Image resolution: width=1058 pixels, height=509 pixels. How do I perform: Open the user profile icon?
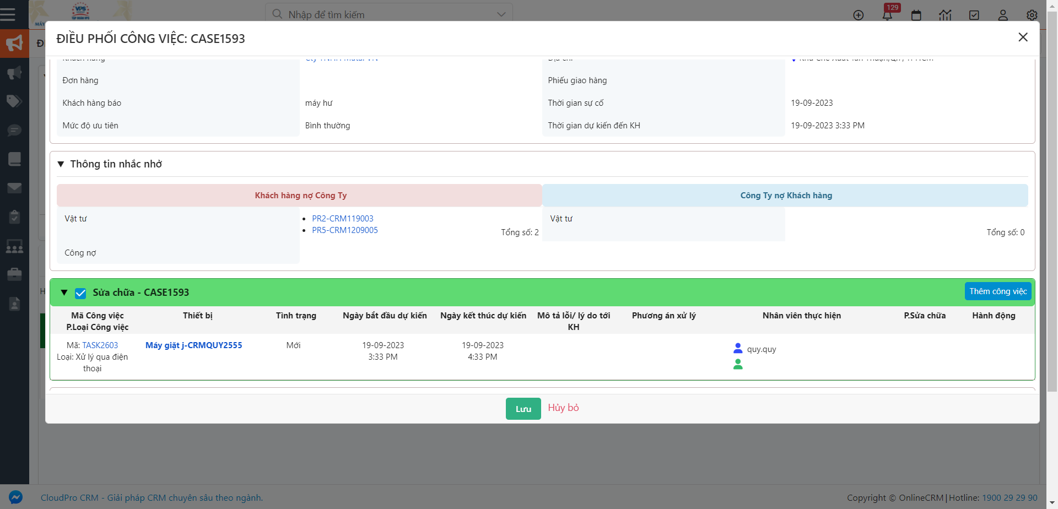tap(1003, 15)
